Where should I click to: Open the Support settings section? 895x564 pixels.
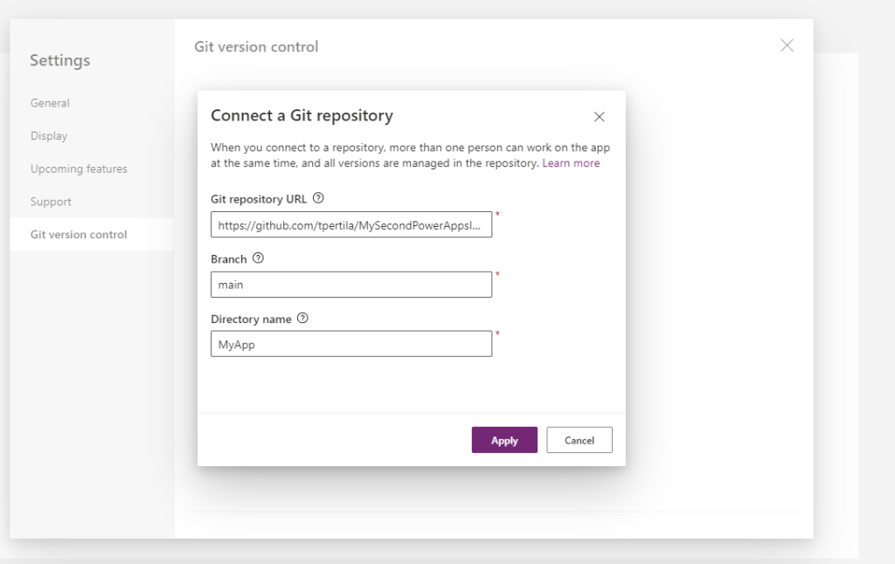point(51,202)
